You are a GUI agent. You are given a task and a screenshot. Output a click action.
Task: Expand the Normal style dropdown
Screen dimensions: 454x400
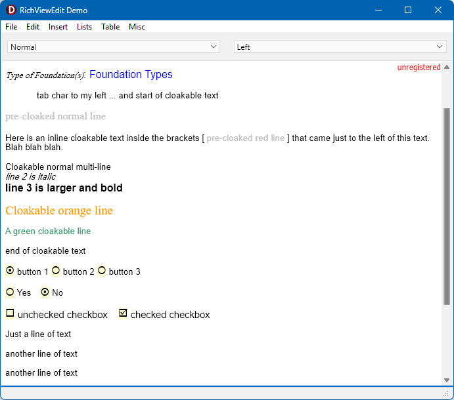[x=114, y=47]
